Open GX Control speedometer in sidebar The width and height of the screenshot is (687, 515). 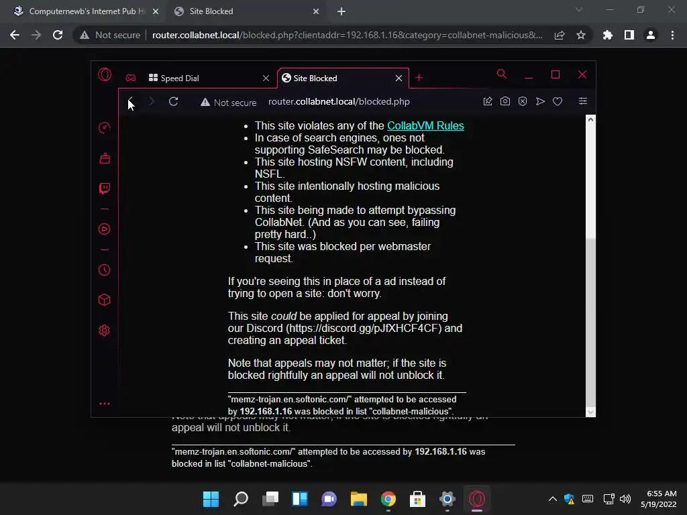(x=104, y=128)
